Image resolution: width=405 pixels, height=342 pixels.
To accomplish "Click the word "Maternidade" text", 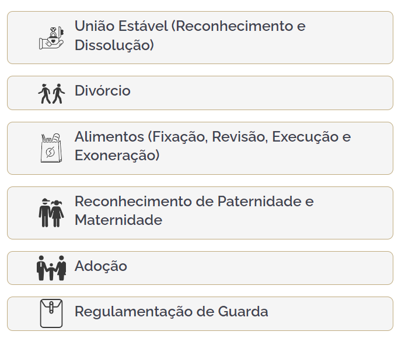I will (118, 221).
